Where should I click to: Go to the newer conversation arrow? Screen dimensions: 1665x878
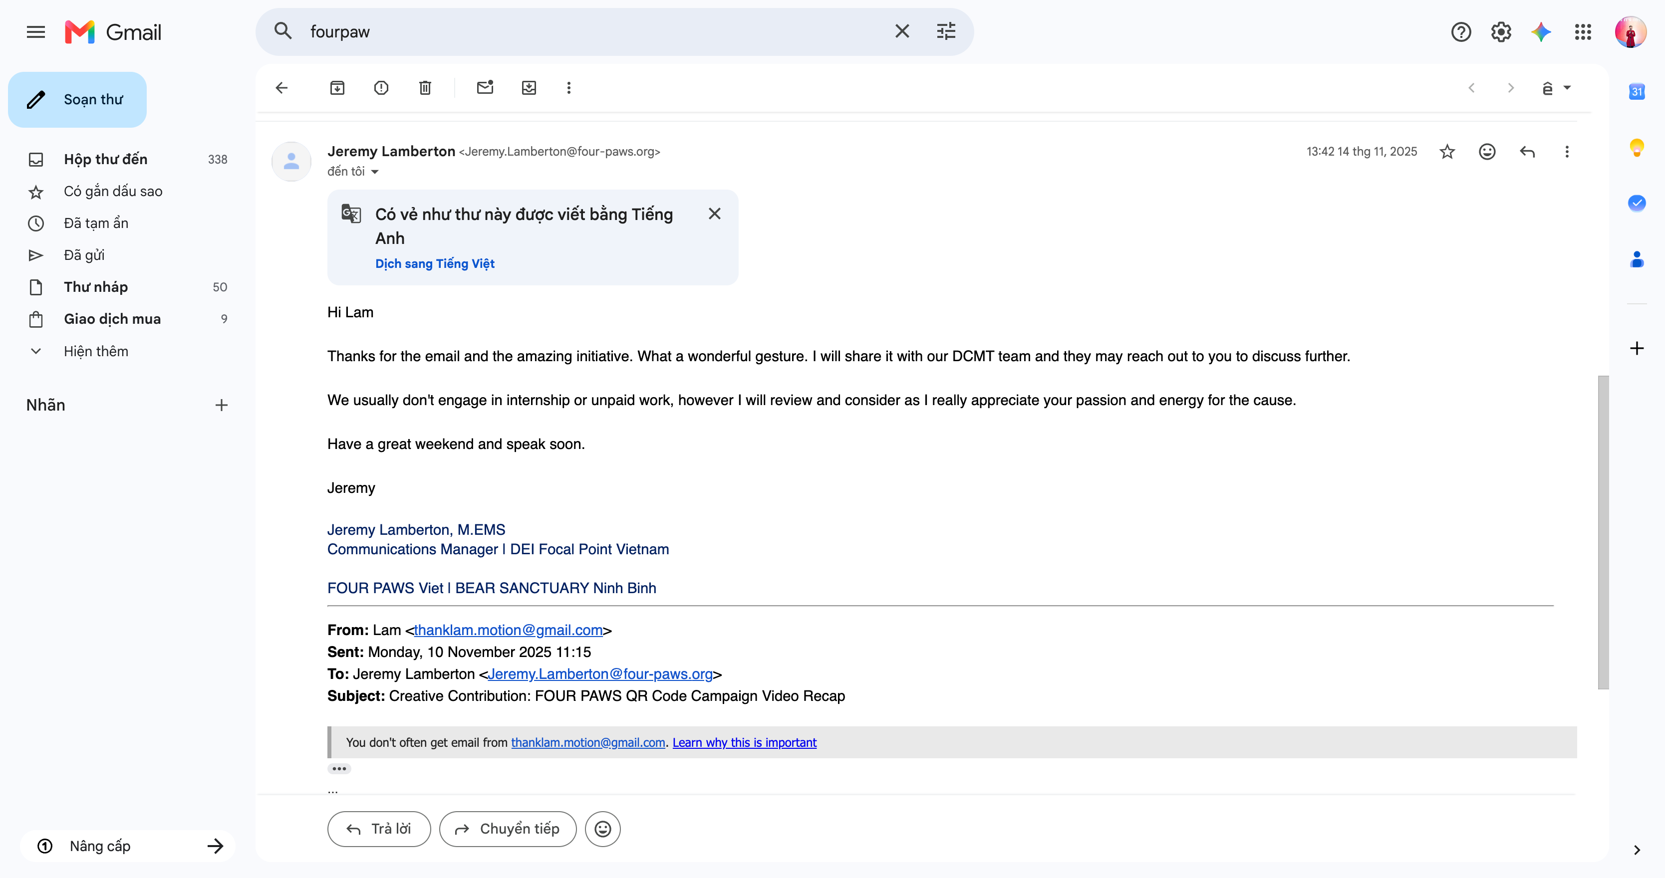pyautogui.click(x=1472, y=88)
